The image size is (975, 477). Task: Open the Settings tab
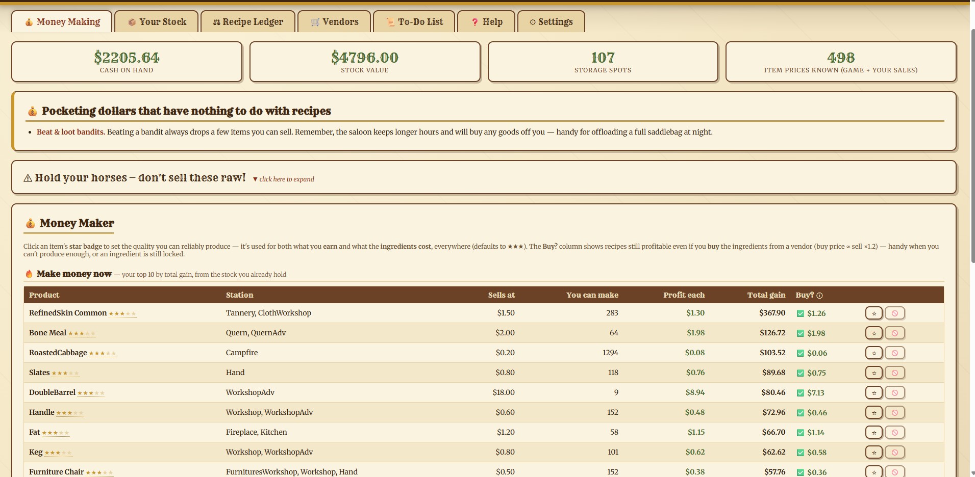point(551,22)
